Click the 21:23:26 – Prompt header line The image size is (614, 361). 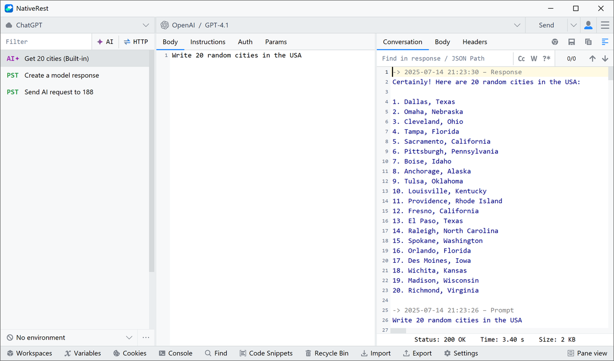453,310
